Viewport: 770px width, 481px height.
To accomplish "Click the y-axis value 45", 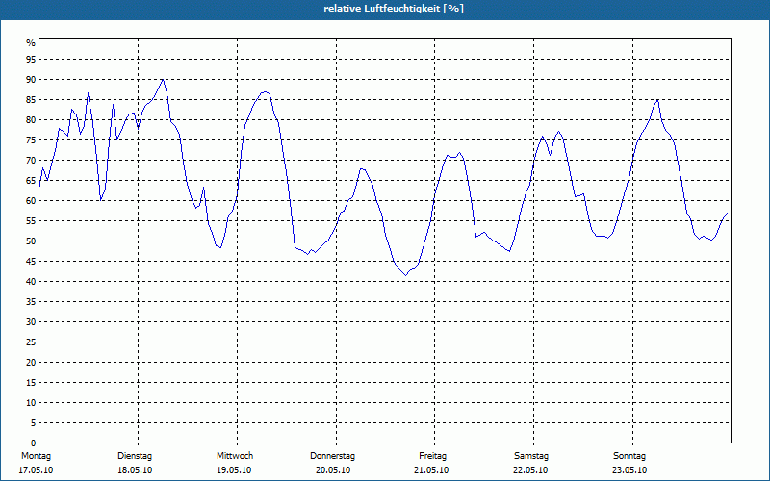I will (x=31, y=261).
